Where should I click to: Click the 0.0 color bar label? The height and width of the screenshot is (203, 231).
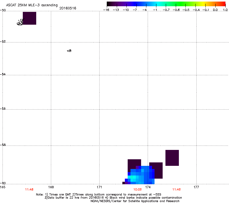click(x=215, y=10)
